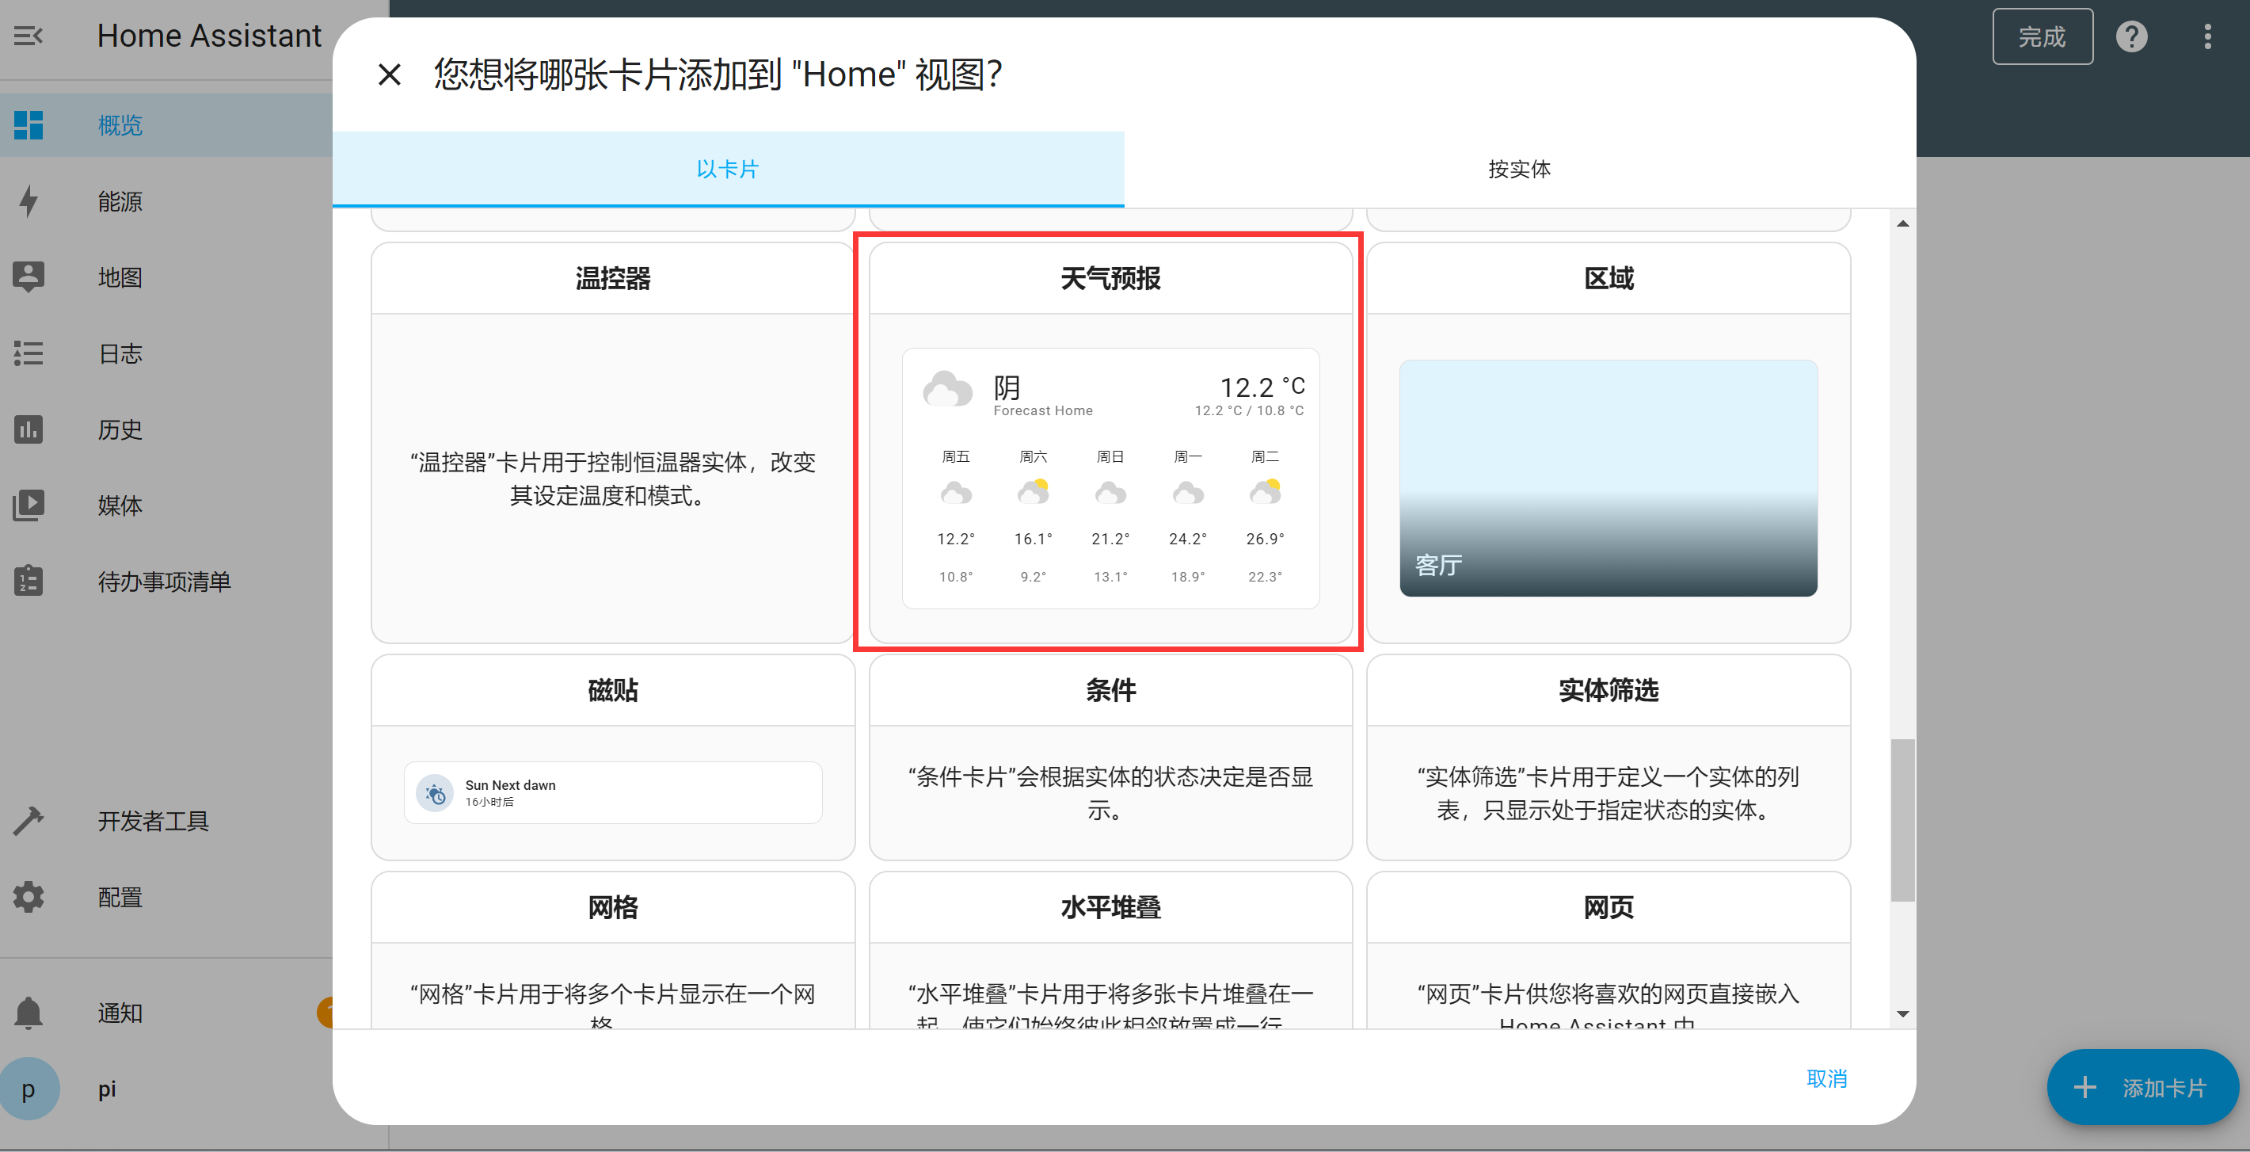This screenshot has height=1152, width=2250.
Task: Click the dialog scrollbar thumb
Action: click(x=1902, y=820)
